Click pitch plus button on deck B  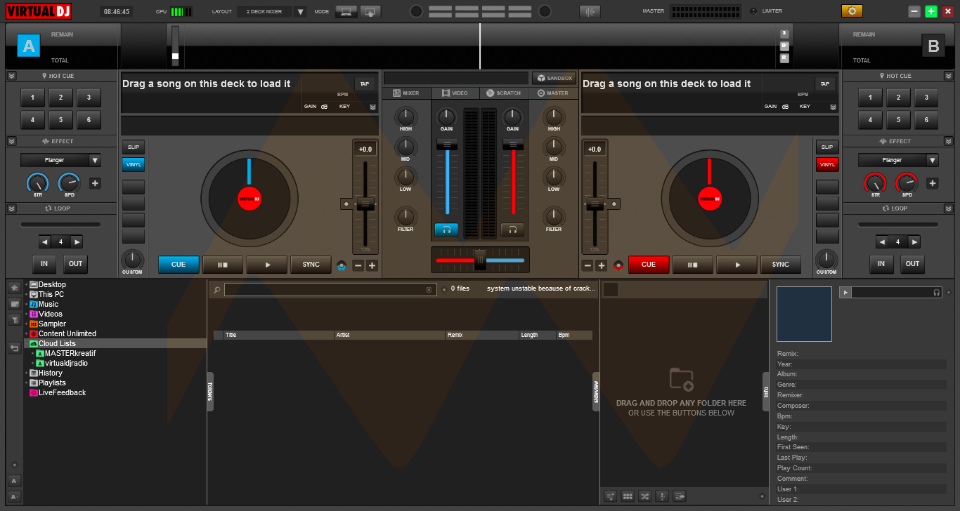(602, 265)
